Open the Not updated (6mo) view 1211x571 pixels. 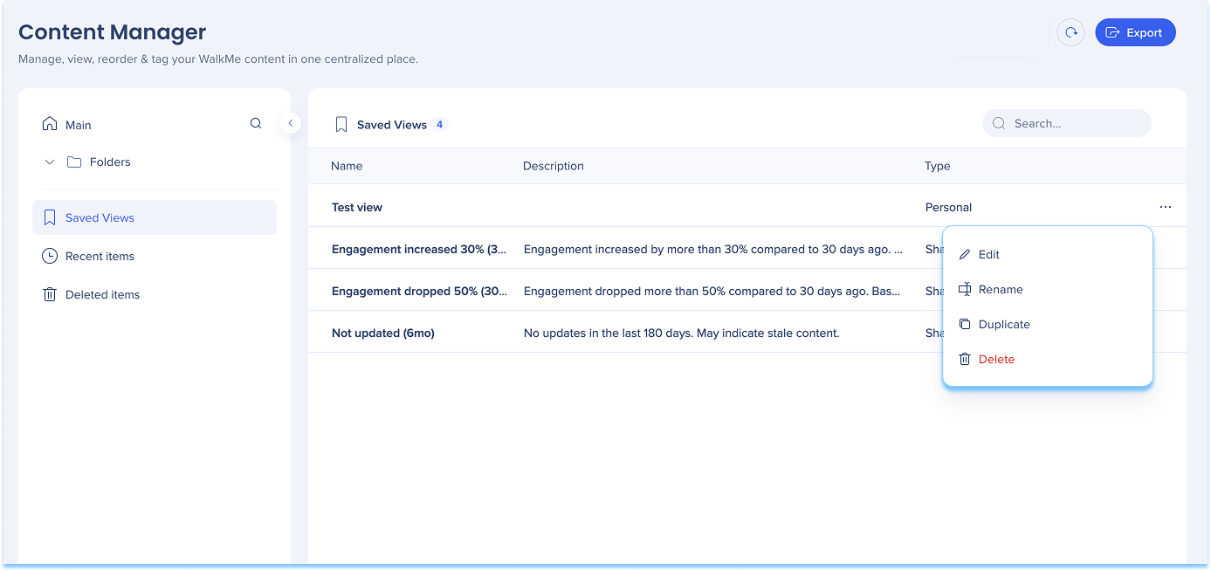(383, 333)
